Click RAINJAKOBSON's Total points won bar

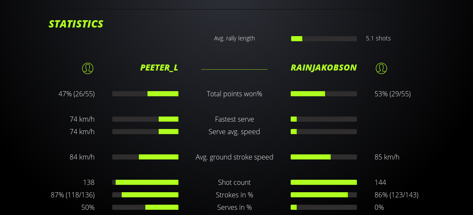click(324, 94)
